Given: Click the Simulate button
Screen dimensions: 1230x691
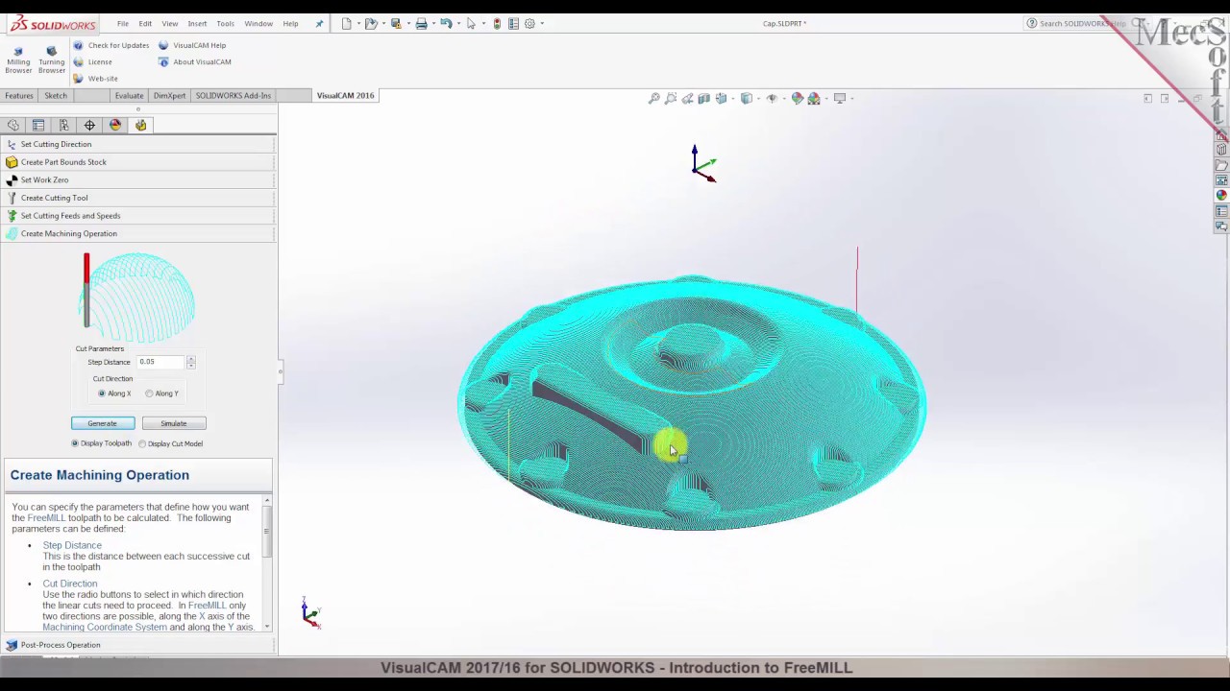Looking at the screenshot, I should [174, 423].
